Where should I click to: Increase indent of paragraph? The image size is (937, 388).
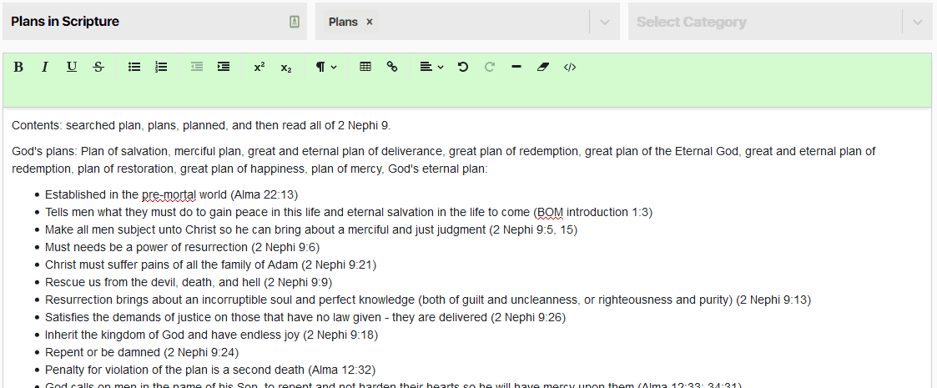(224, 67)
